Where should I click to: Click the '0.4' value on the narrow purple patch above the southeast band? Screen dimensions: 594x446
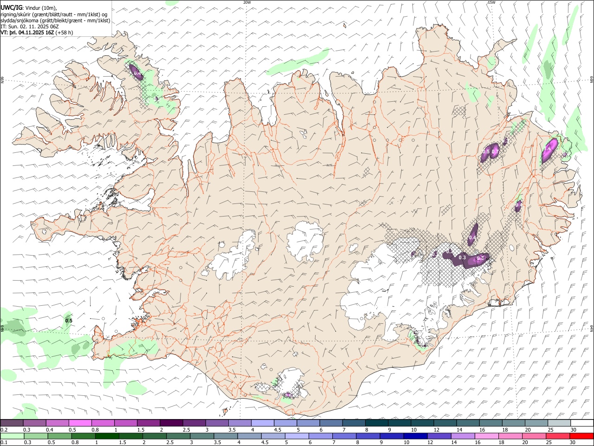(x=472, y=237)
